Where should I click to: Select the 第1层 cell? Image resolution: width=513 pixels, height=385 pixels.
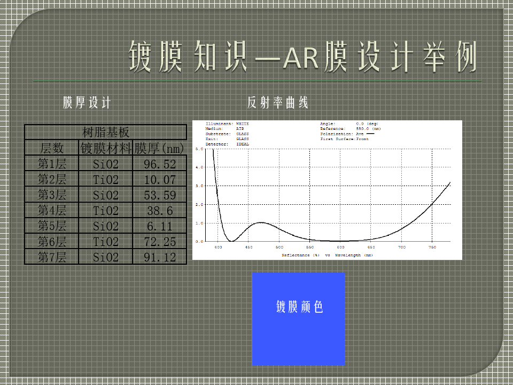[52, 164]
